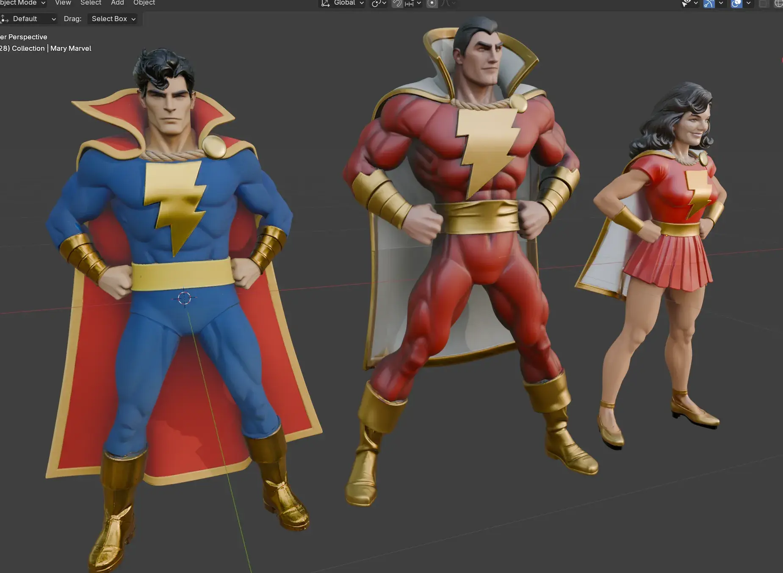Toggle the Show Overlays button
This screenshot has width=783, height=573.
coord(736,3)
